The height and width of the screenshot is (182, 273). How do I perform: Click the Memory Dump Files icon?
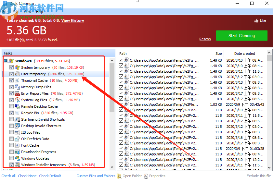point(17,87)
